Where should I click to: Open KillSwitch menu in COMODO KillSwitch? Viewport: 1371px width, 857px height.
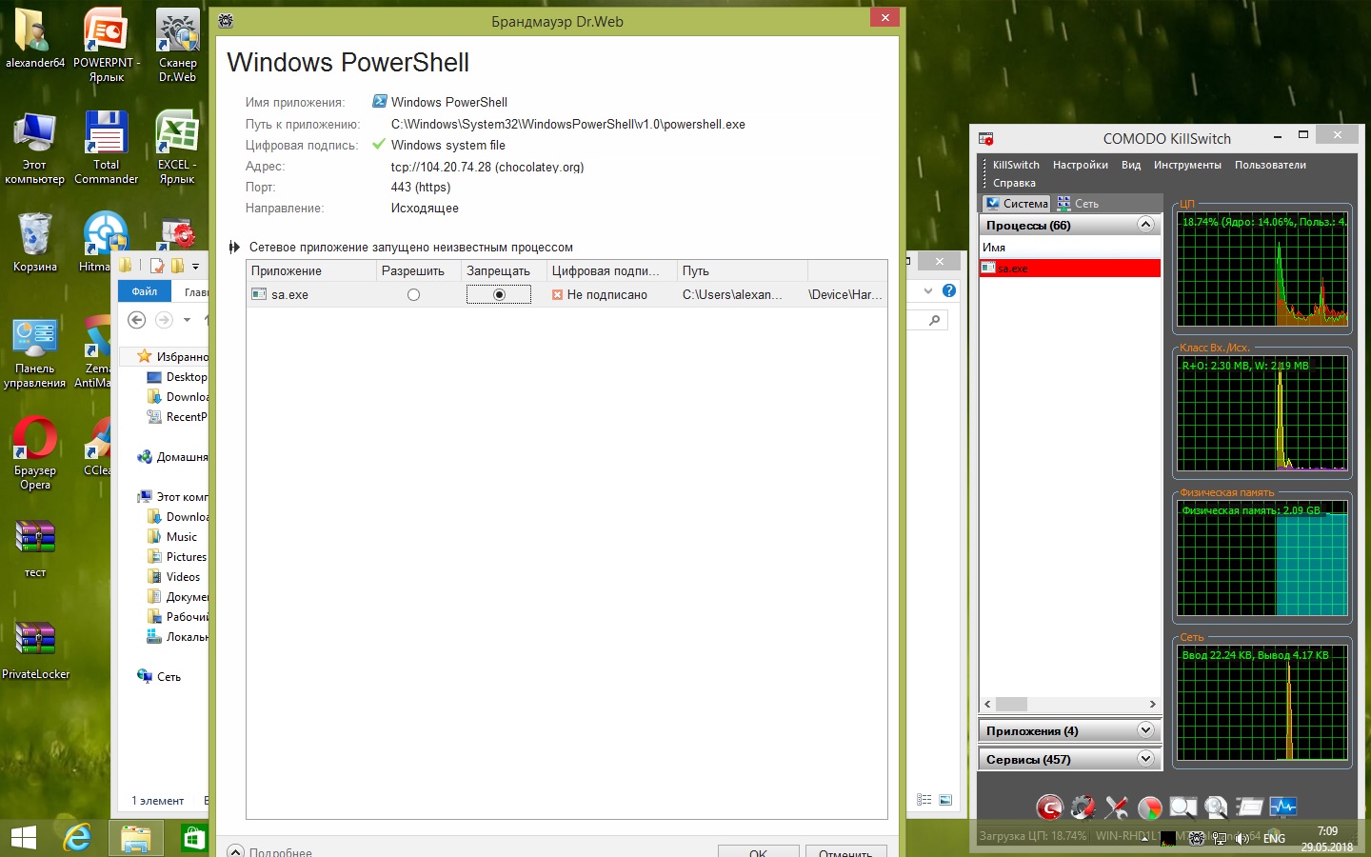(x=1016, y=165)
